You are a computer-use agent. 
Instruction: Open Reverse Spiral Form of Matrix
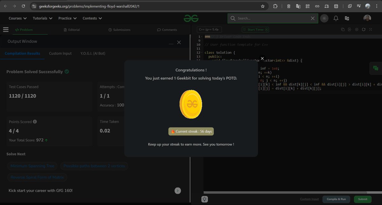coord(37,177)
